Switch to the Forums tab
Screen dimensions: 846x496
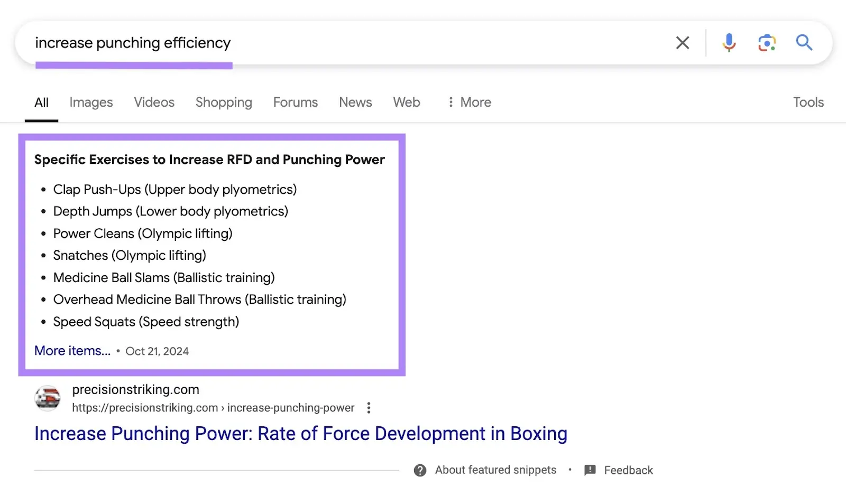point(295,102)
